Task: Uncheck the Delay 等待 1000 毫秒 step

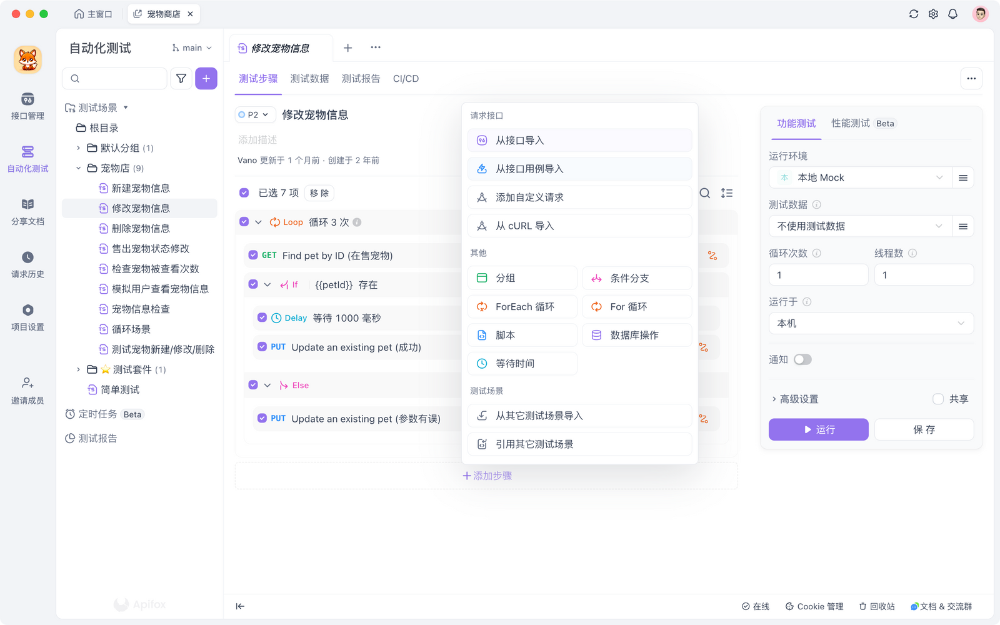Action: click(262, 317)
